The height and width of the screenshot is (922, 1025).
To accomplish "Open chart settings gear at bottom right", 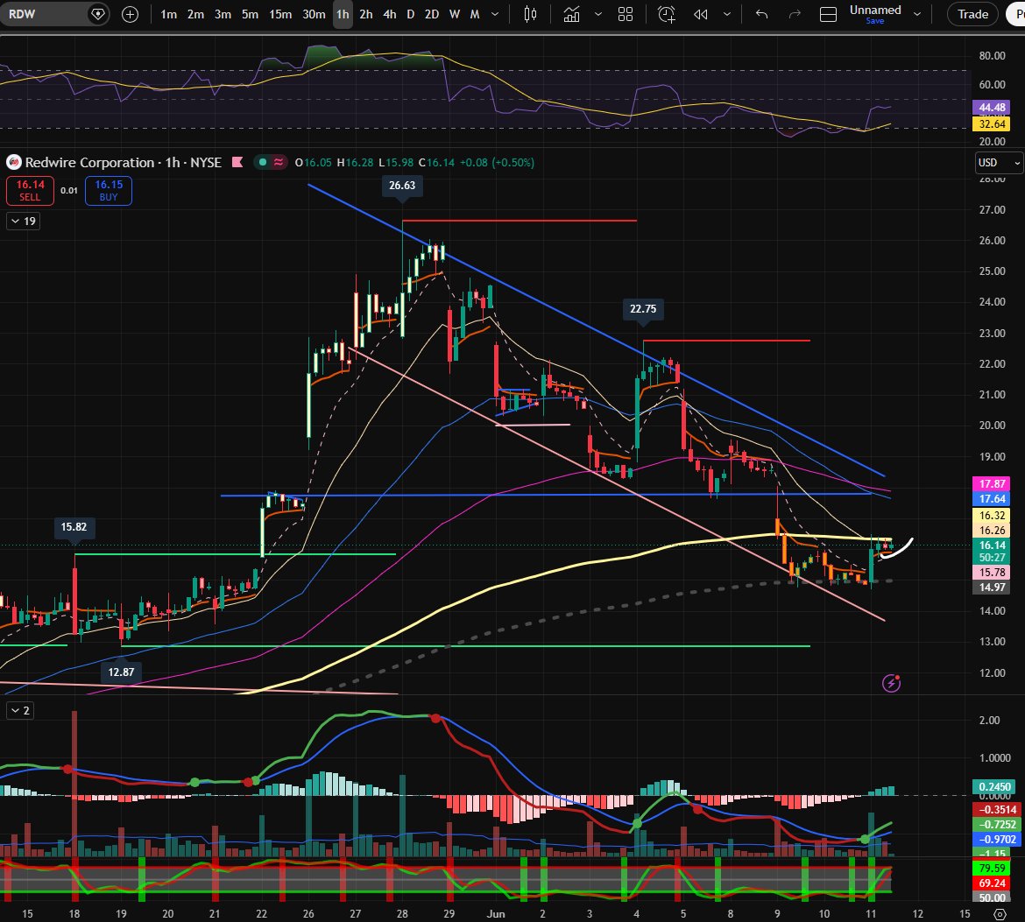I will [1000, 913].
